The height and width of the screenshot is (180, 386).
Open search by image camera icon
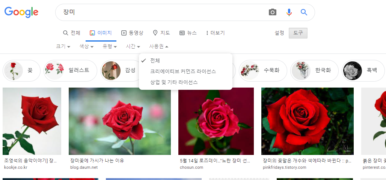coord(273,12)
